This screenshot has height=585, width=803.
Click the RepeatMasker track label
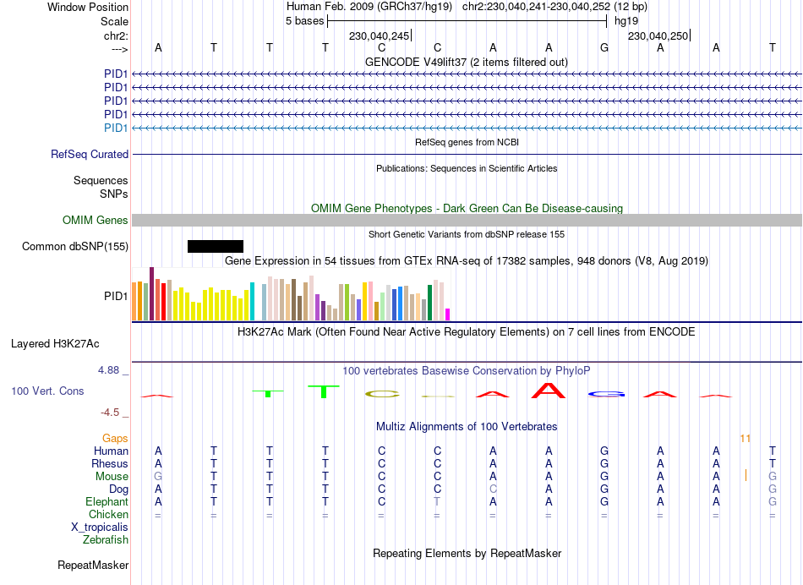93,565
